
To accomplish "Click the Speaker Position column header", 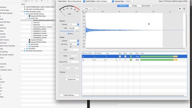I will coord(87,53).
